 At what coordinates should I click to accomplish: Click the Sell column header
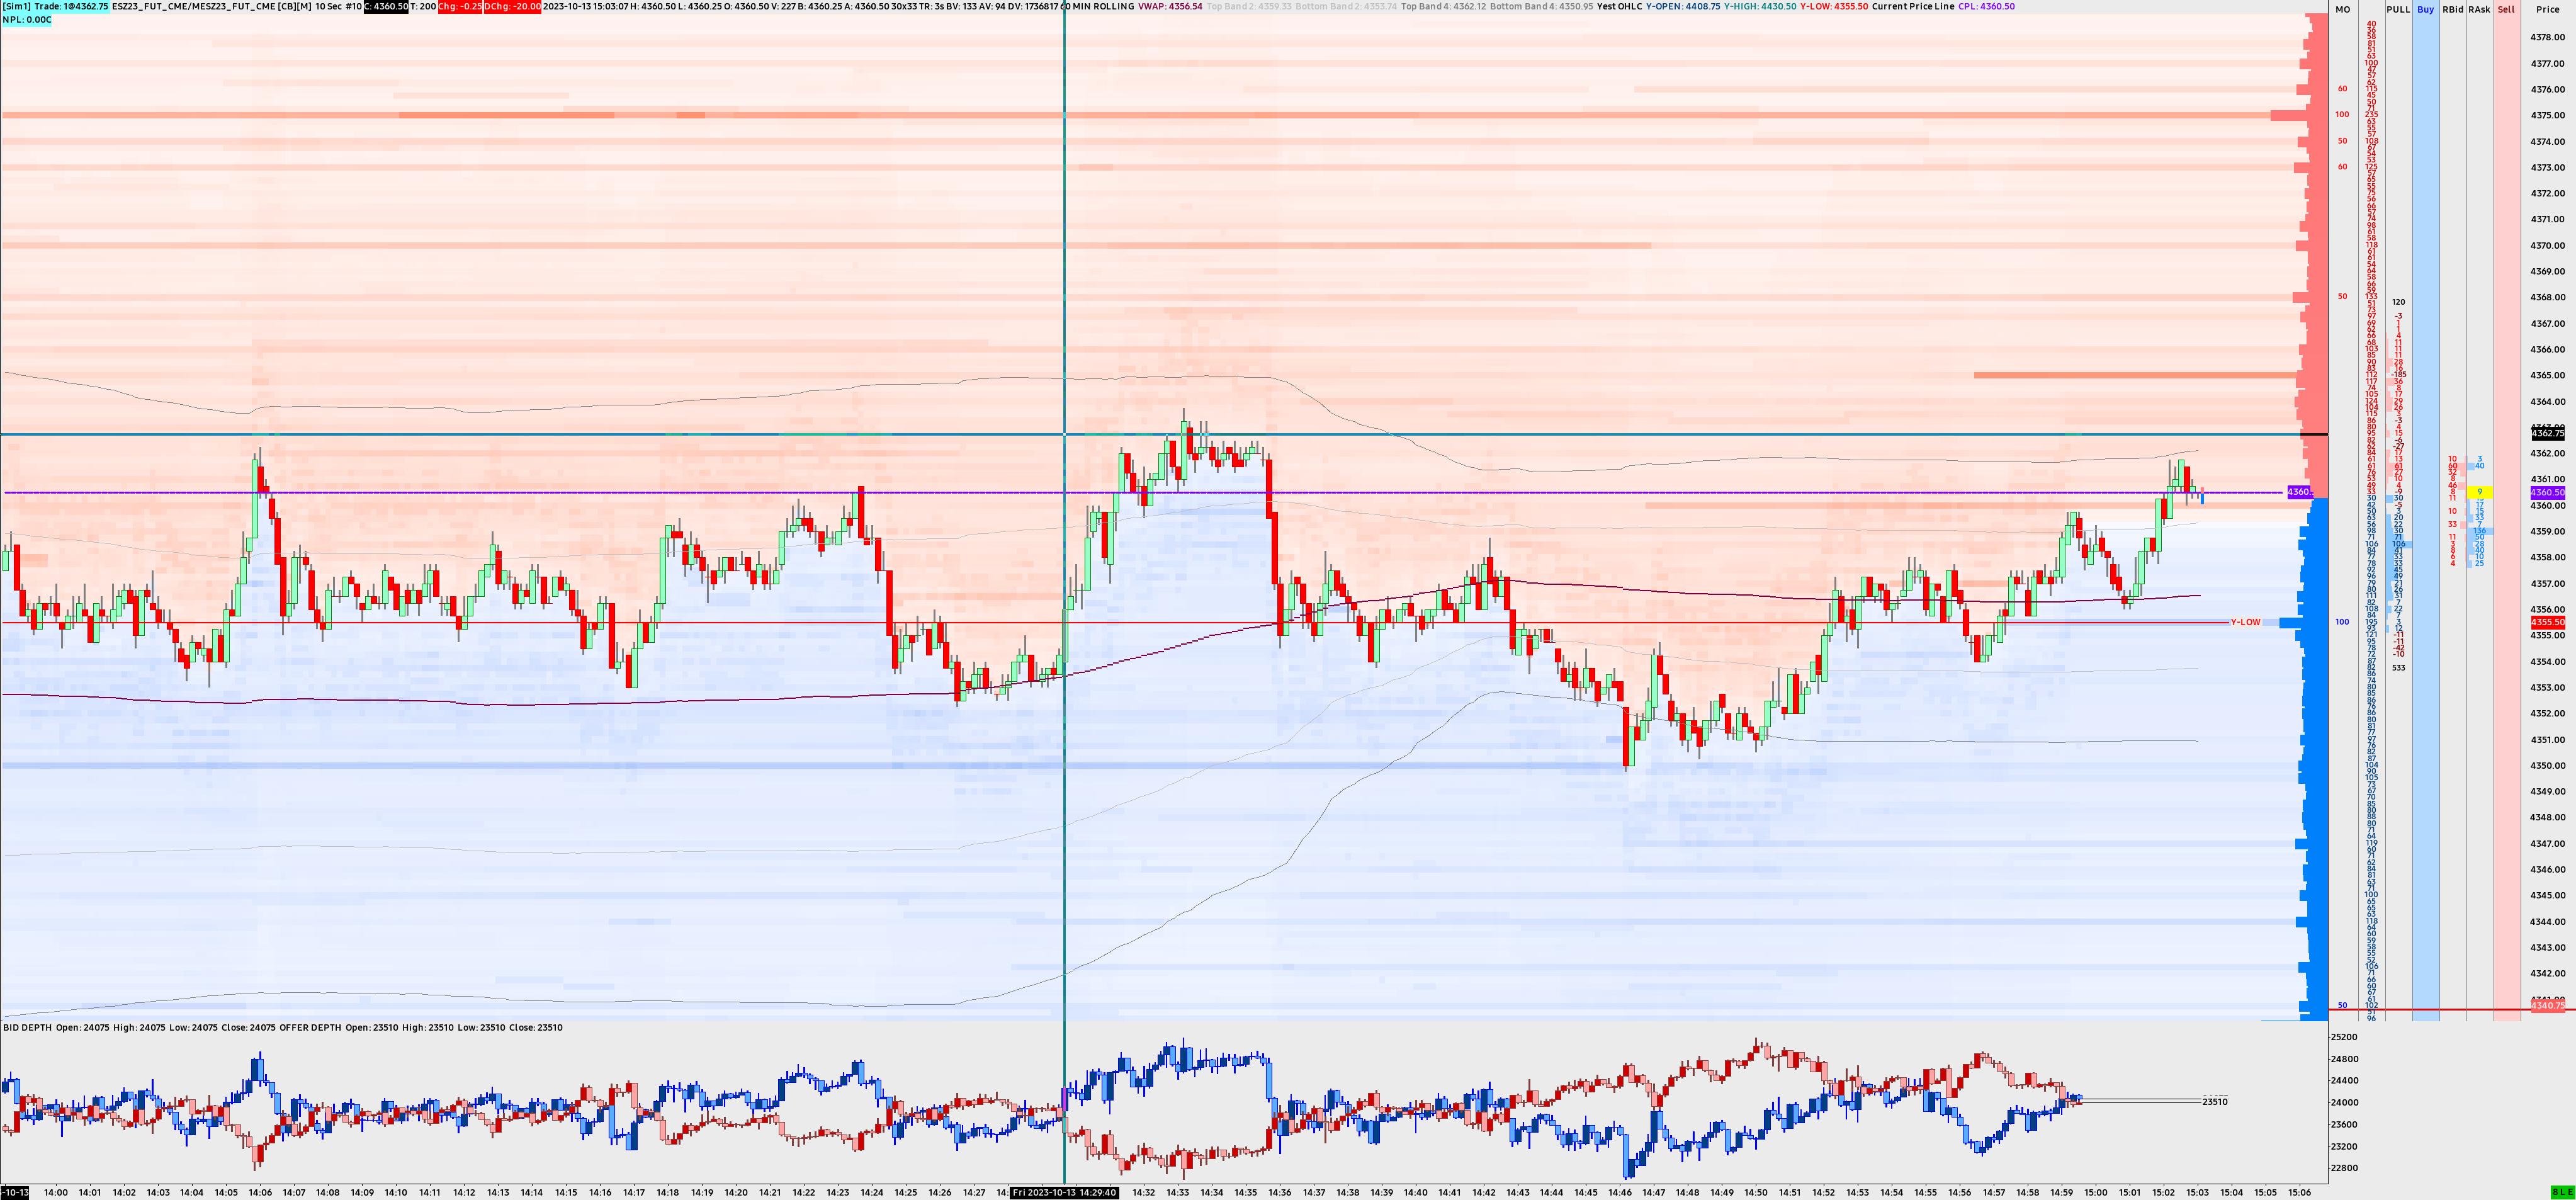point(2506,9)
